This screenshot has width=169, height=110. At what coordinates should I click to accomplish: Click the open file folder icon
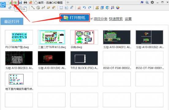click(15, 2)
